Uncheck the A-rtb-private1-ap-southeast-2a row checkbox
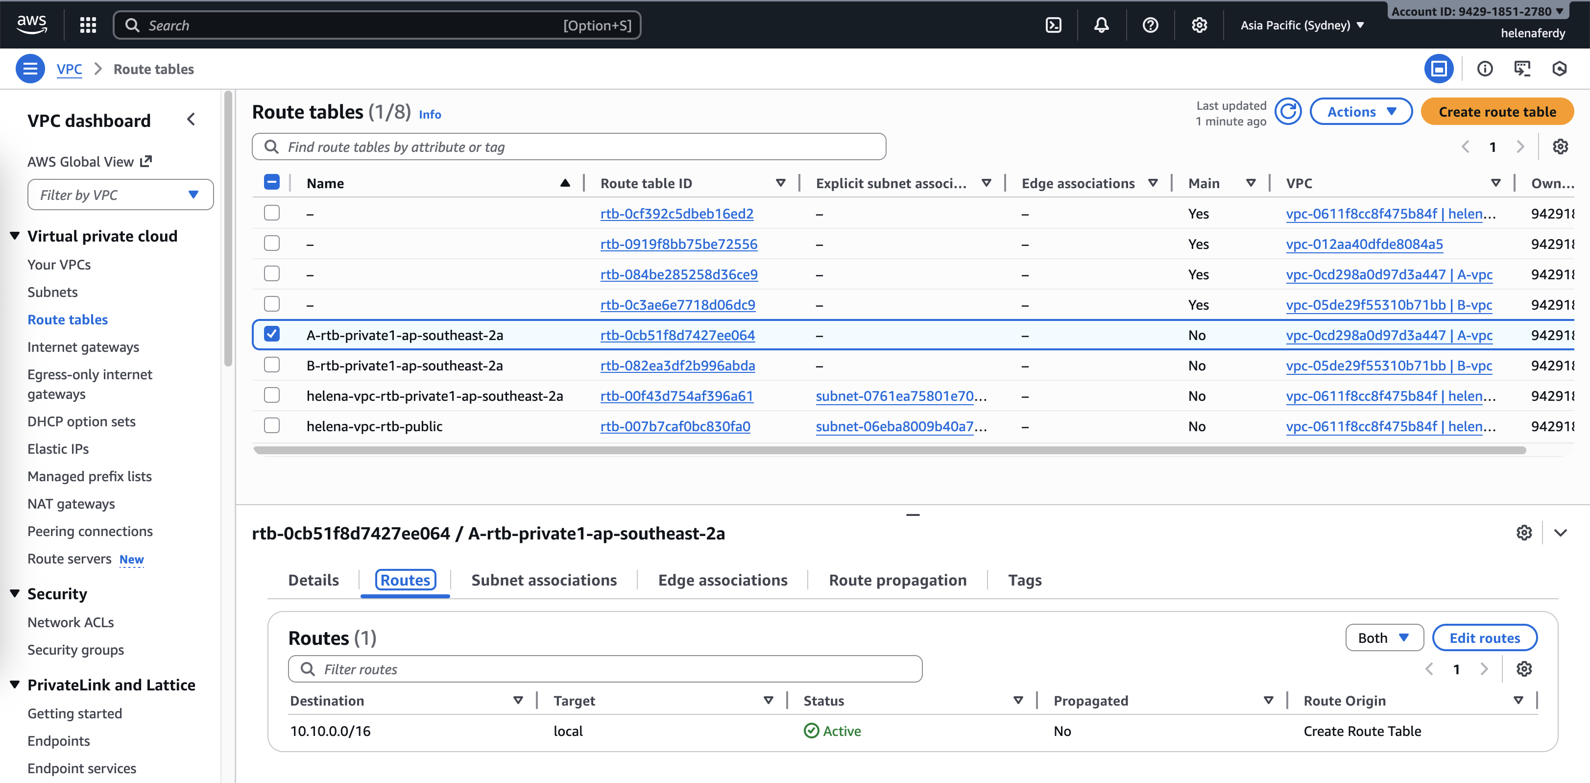This screenshot has height=783, width=1590. pyautogui.click(x=271, y=334)
